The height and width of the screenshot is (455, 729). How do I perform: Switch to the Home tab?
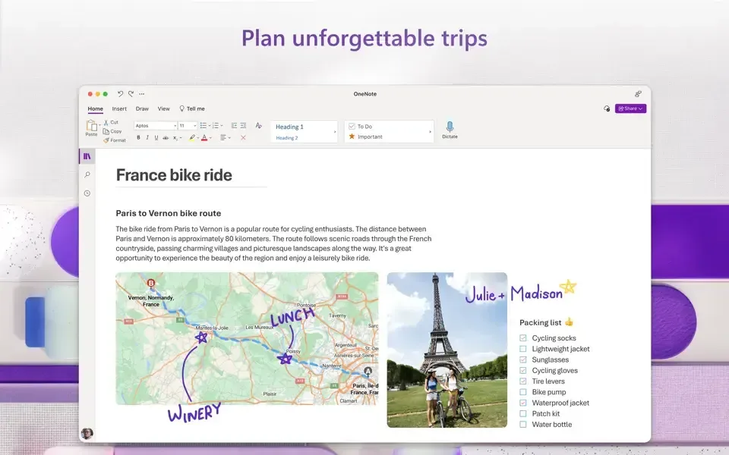tap(96, 108)
